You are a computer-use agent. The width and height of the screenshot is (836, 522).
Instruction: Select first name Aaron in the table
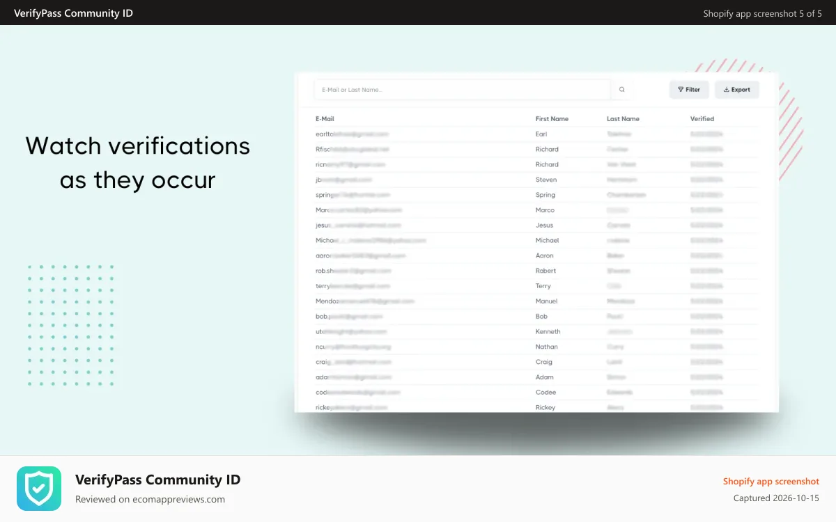pyautogui.click(x=545, y=256)
